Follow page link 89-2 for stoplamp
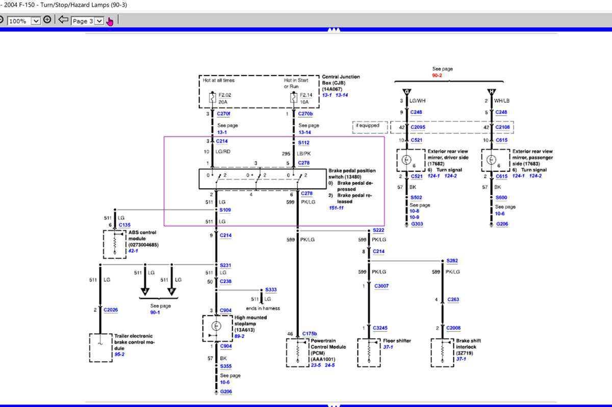Viewport: 612px width, 407px height. click(x=239, y=336)
